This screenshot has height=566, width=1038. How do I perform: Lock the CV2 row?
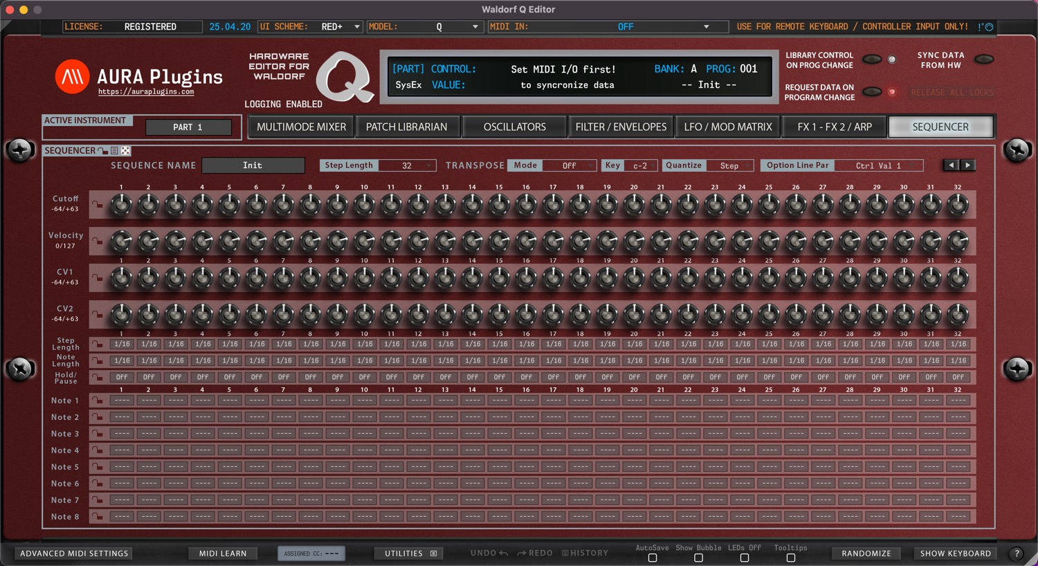[x=98, y=315]
